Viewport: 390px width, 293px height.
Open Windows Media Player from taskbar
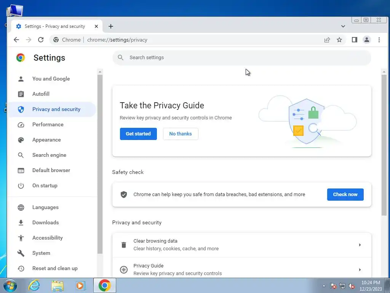(x=81, y=285)
